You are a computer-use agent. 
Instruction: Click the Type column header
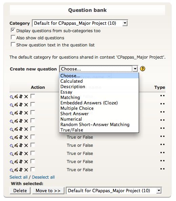tap(160, 87)
